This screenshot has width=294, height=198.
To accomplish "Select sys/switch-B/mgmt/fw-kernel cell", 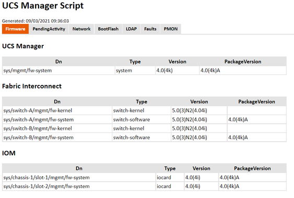I will (57, 129).
